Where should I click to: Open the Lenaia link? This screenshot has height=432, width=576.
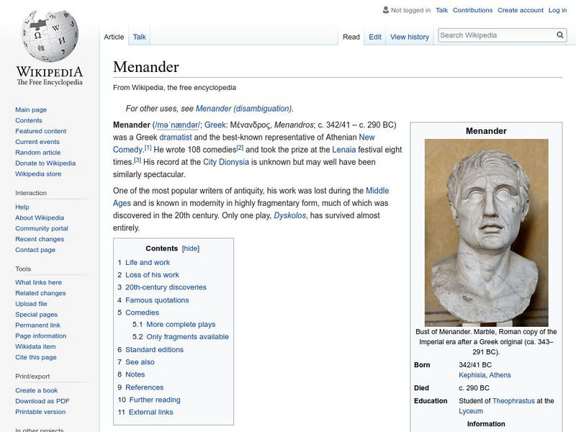[344, 150]
